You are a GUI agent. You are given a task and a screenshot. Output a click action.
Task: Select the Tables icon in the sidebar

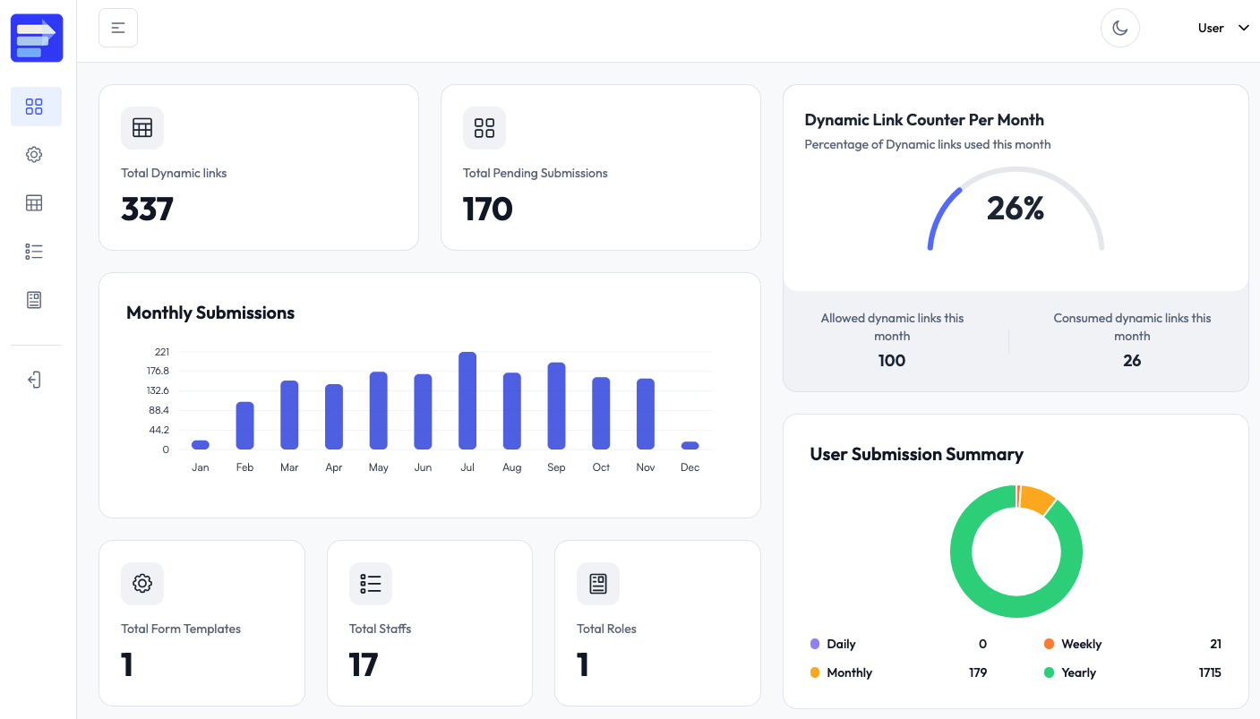point(34,202)
